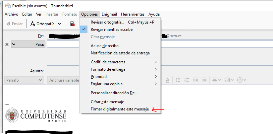Open the insert image icon menu
Viewport: 273px width, 134px height.
pyautogui.click(x=229, y=80)
